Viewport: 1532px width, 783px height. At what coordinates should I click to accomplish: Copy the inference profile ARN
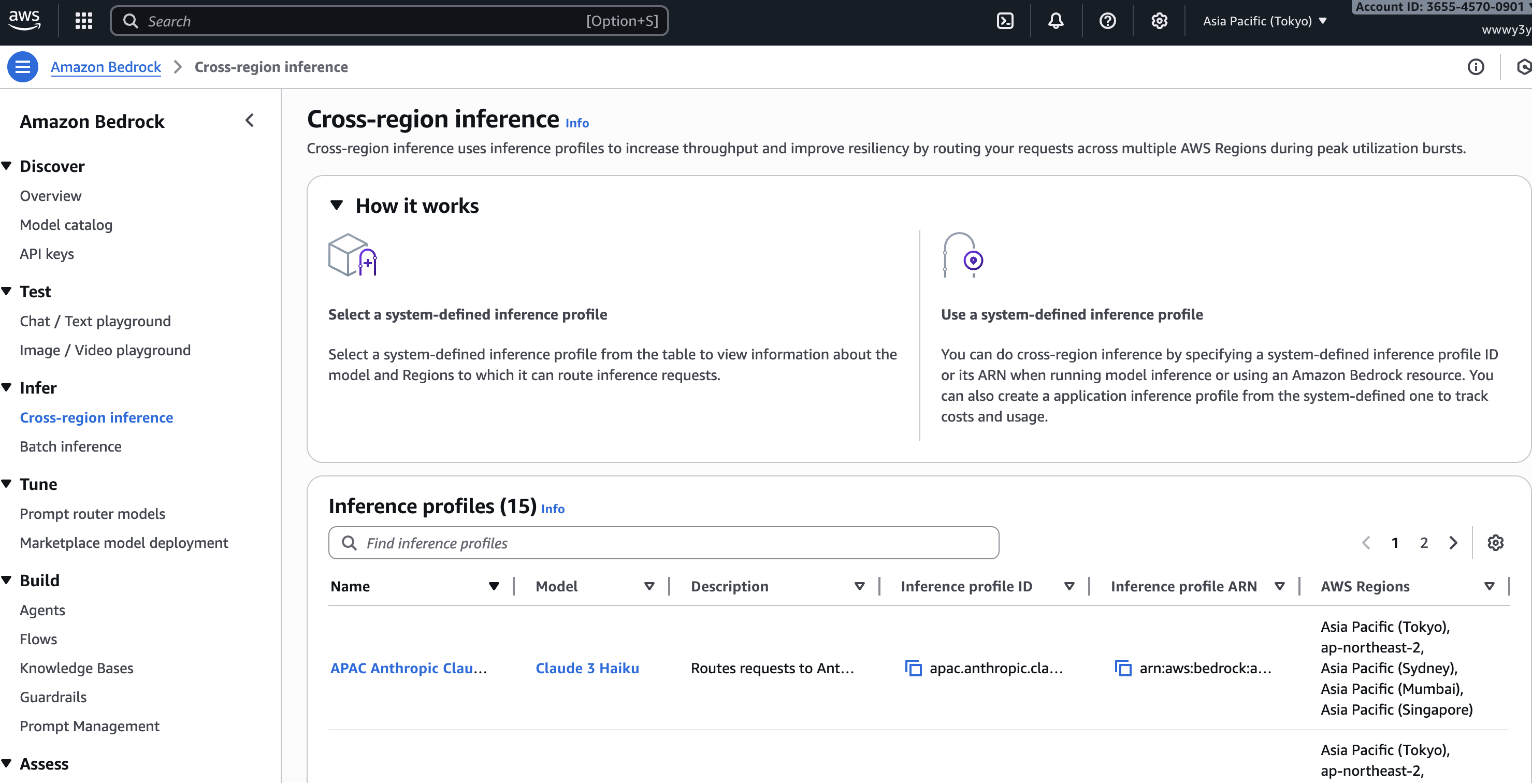tap(1123, 668)
